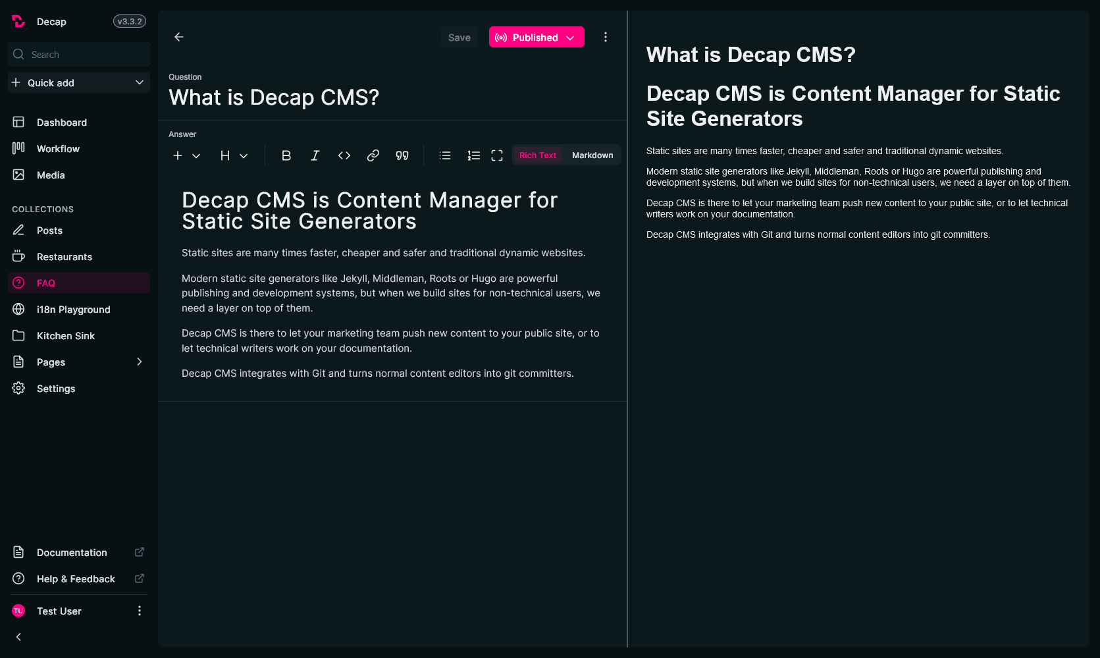The height and width of the screenshot is (658, 1100).
Task: Click the inline code icon
Action: click(x=344, y=155)
